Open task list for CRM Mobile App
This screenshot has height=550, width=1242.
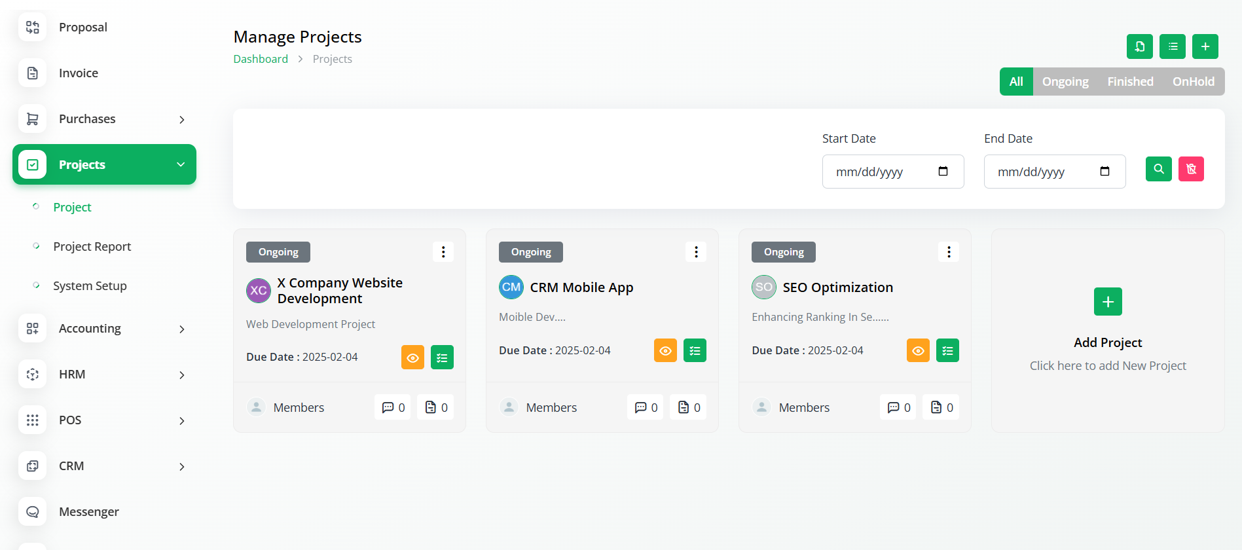695,350
